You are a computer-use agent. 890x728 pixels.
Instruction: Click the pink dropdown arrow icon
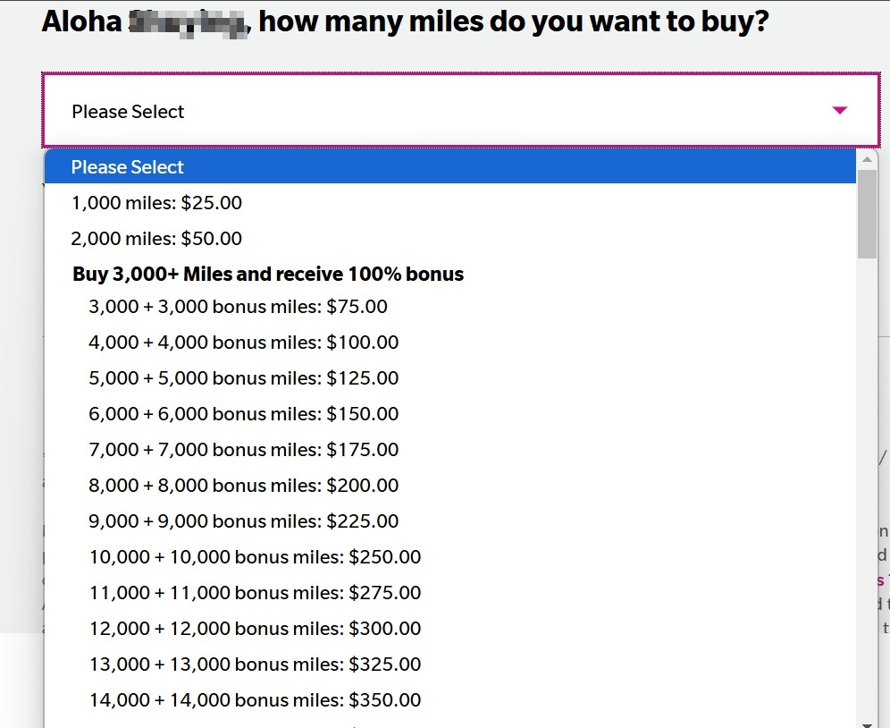tap(839, 111)
